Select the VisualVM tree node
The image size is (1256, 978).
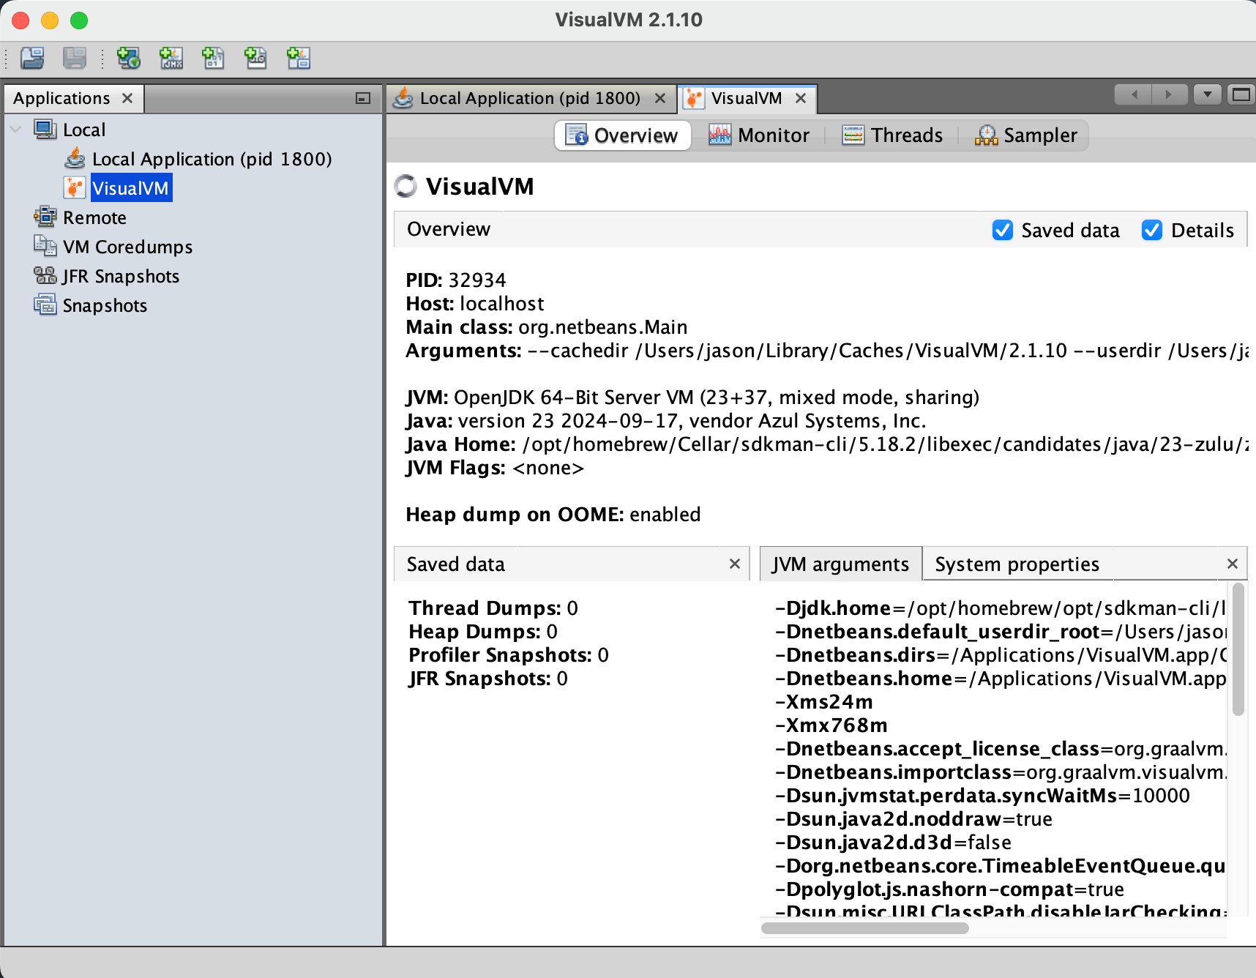click(130, 188)
